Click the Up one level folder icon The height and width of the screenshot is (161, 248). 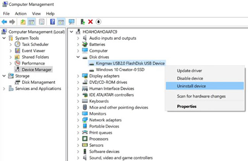click(23, 22)
